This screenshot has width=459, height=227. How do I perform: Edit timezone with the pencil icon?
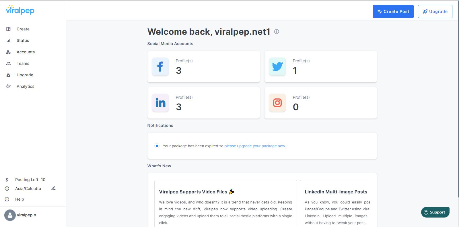(53, 188)
